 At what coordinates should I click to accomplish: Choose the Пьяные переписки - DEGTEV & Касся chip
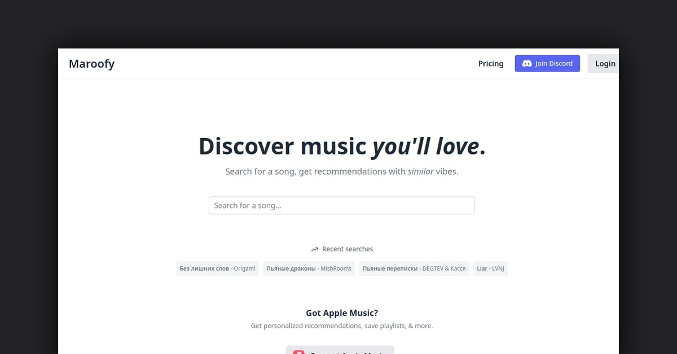click(x=414, y=268)
